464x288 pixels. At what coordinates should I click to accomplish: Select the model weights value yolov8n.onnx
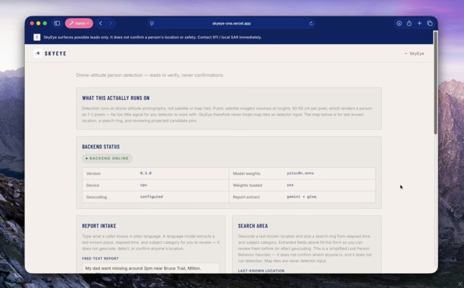(x=300, y=173)
